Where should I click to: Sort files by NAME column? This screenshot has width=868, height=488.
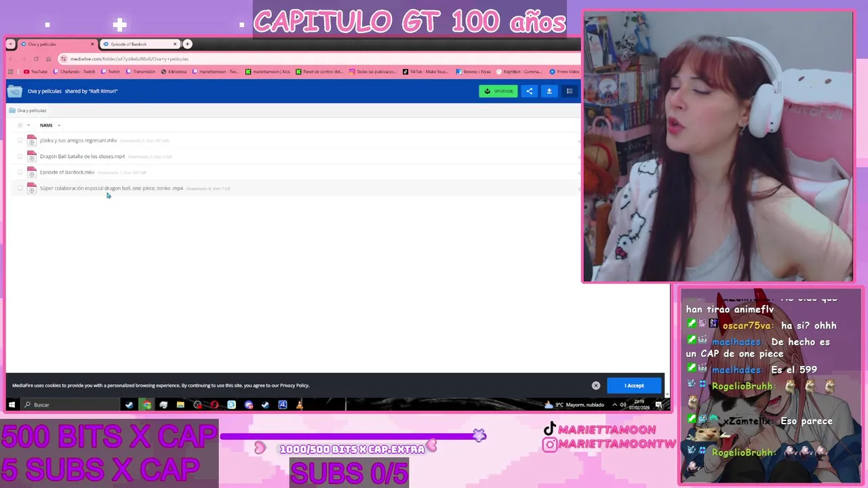coord(46,125)
